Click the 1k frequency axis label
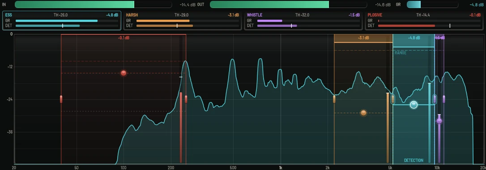This screenshot has width=486, height=170. 281,168
